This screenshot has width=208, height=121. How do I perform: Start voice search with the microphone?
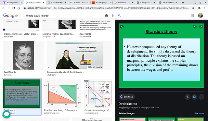[x=113, y=16]
